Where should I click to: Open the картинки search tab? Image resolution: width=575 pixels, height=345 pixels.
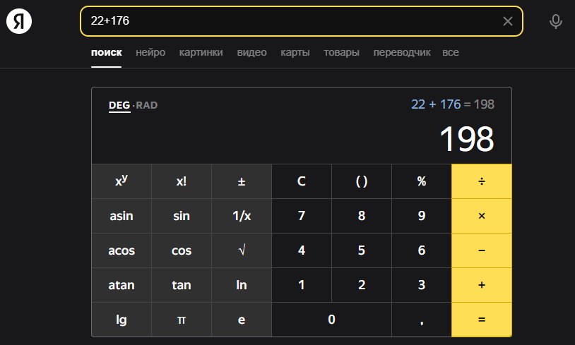click(201, 52)
